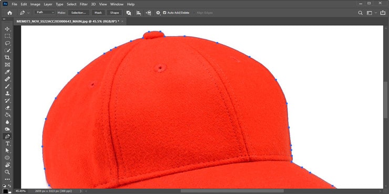389x194 pixels.
Task: Click the foreground color swatch
Action: [x=5, y=191]
